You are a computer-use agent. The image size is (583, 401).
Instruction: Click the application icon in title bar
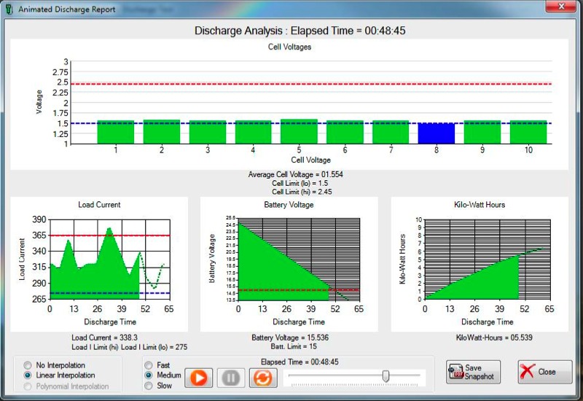(x=8, y=7)
